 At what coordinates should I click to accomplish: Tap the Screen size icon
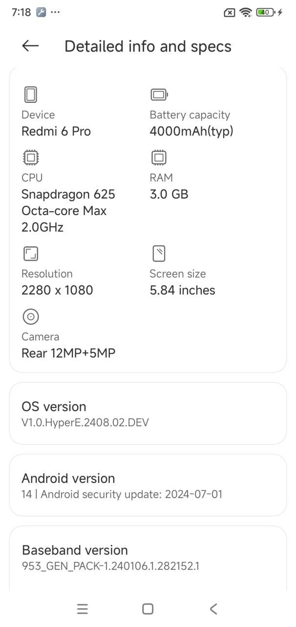[x=159, y=254]
